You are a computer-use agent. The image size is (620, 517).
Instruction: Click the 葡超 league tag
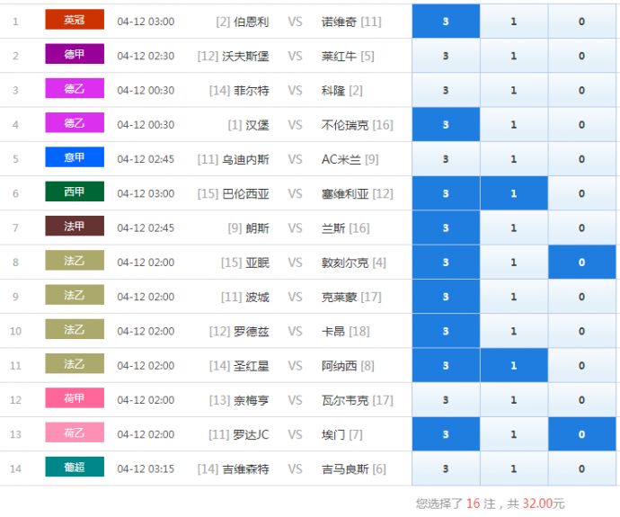point(75,467)
